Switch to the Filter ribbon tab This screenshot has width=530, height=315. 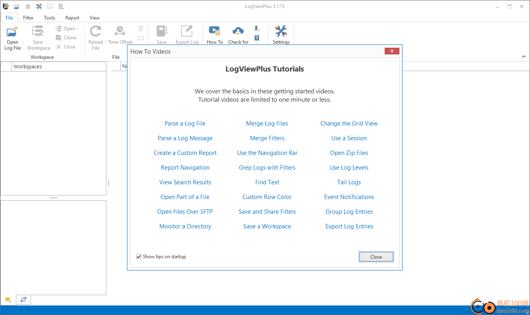tap(28, 18)
